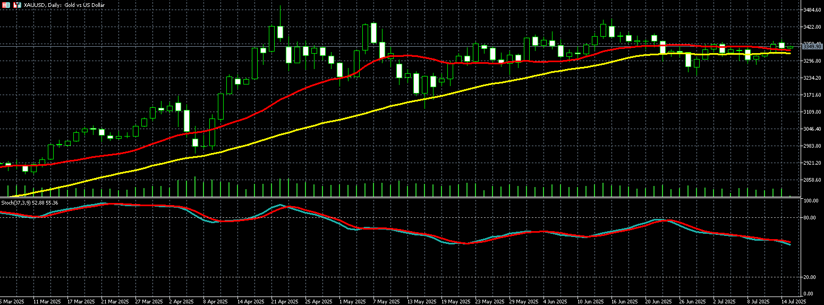Image resolution: width=824 pixels, height=305 pixels.
Task: Click the latest candlestick at the chart's right edge
Action: (x=790, y=47)
